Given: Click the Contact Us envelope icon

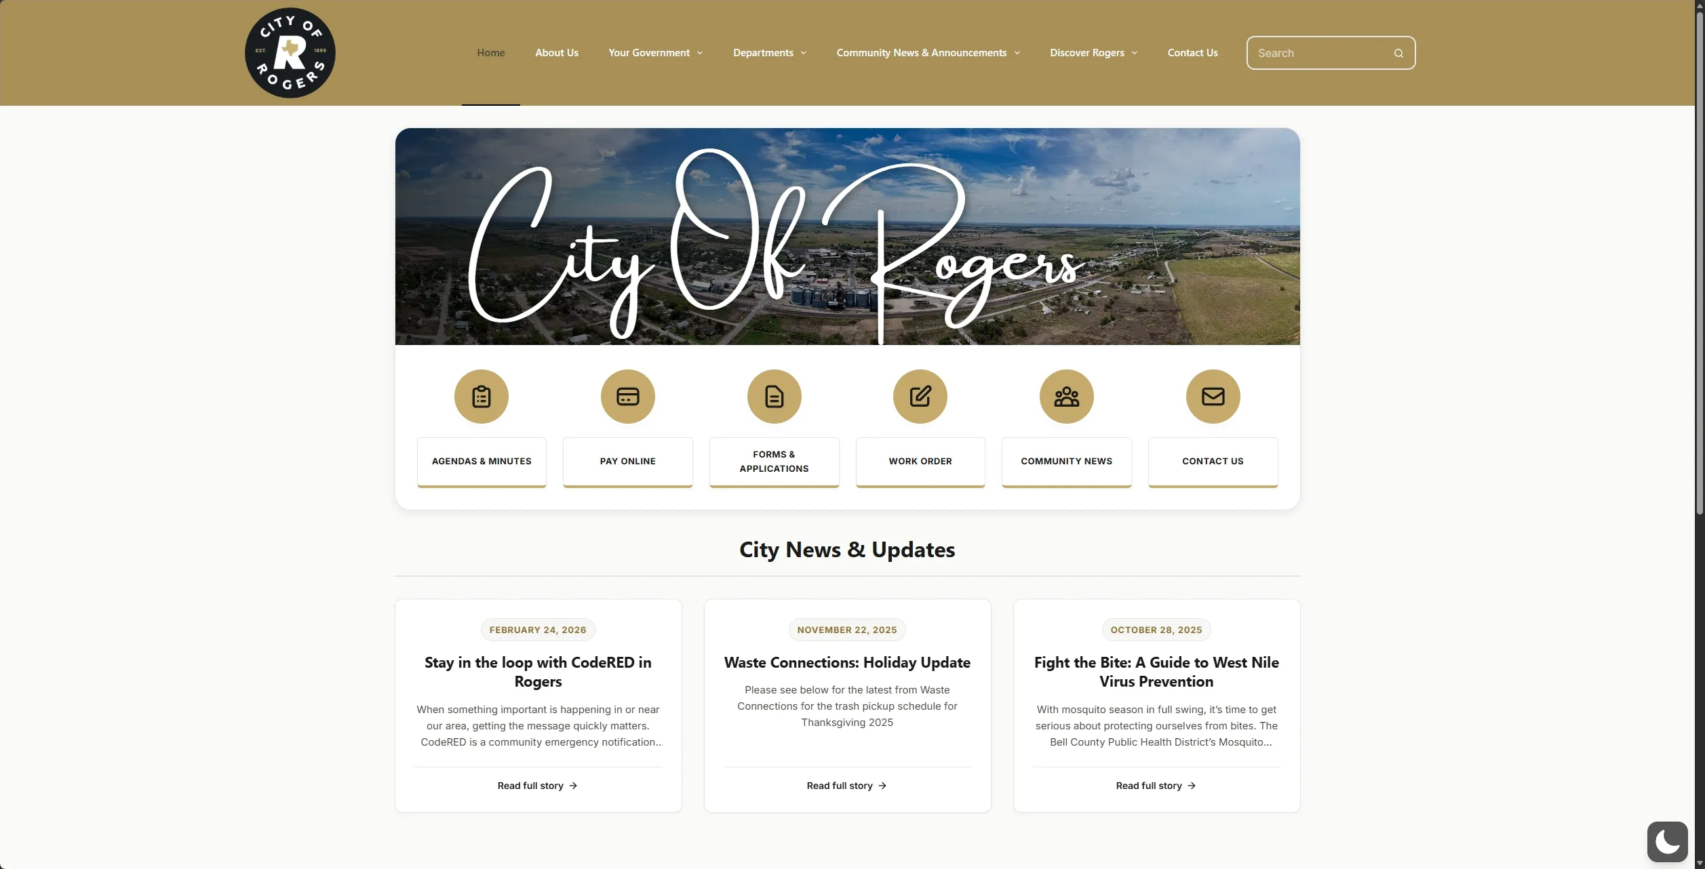Looking at the screenshot, I should point(1213,396).
